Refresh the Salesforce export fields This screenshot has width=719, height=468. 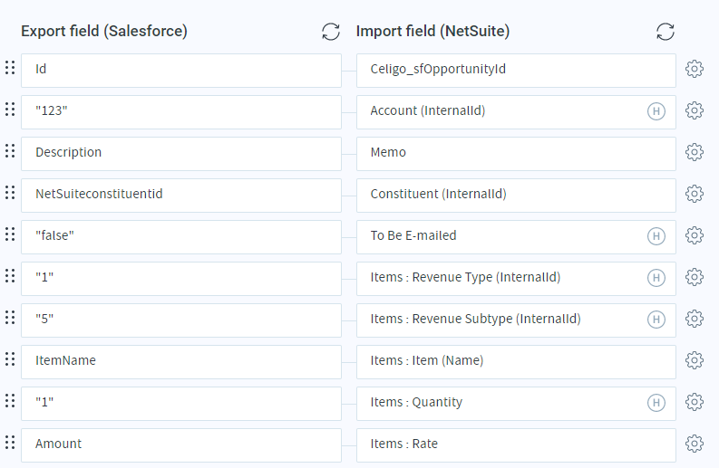pyautogui.click(x=331, y=32)
